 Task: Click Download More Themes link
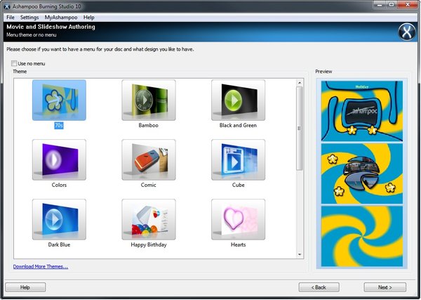40,266
